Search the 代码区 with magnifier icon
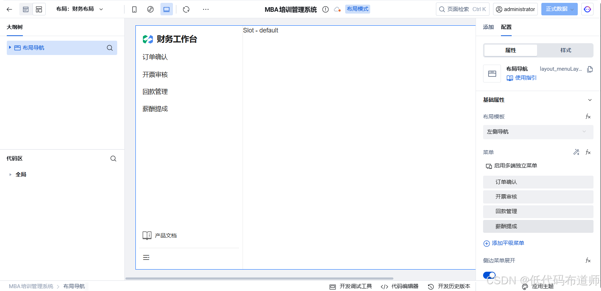This screenshot has height=291, width=601. point(113,159)
